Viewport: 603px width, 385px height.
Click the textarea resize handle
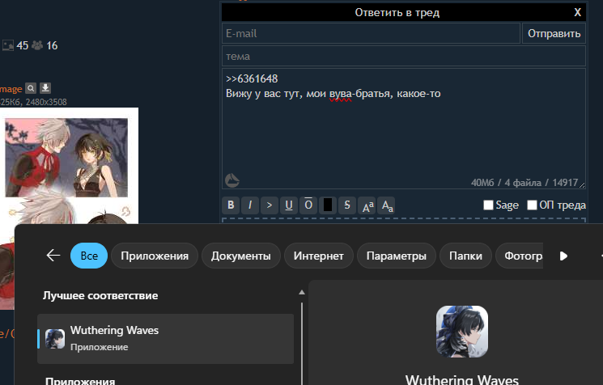pos(582,184)
